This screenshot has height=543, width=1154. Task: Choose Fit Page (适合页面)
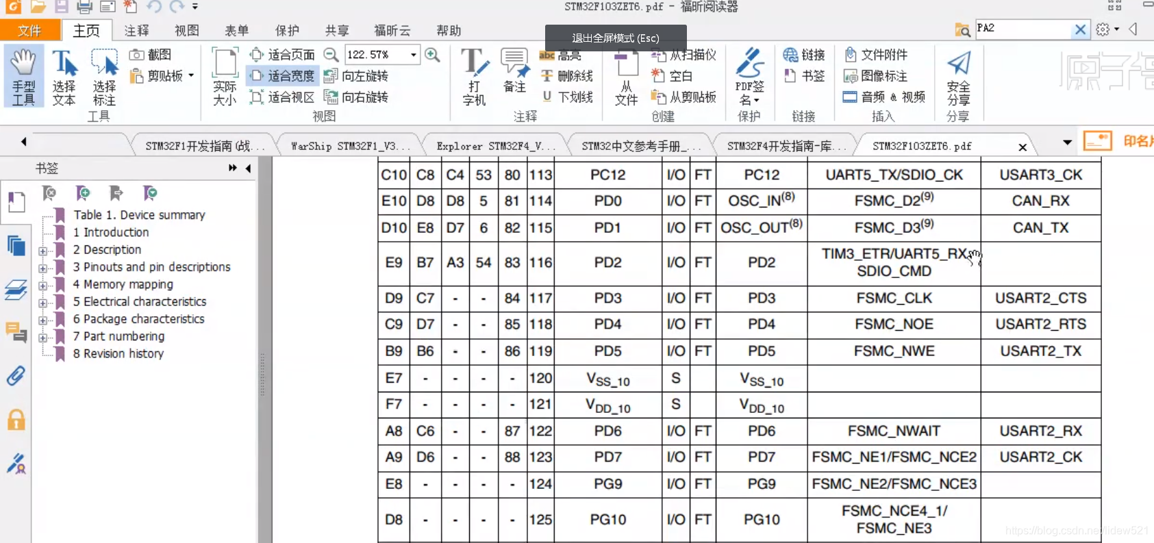point(282,55)
